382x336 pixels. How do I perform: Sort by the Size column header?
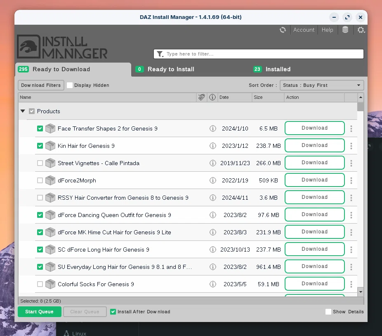point(268,97)
